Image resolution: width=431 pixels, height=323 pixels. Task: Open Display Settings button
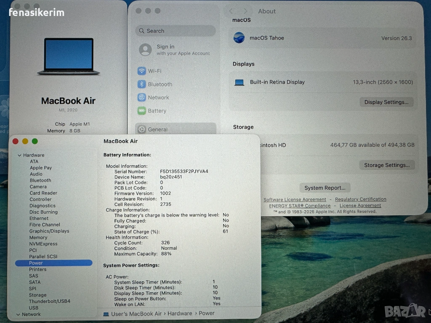point(386,102)
